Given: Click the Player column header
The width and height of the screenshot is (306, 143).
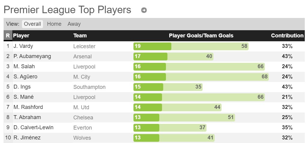Looking at the screenshot, I should 21,36.
